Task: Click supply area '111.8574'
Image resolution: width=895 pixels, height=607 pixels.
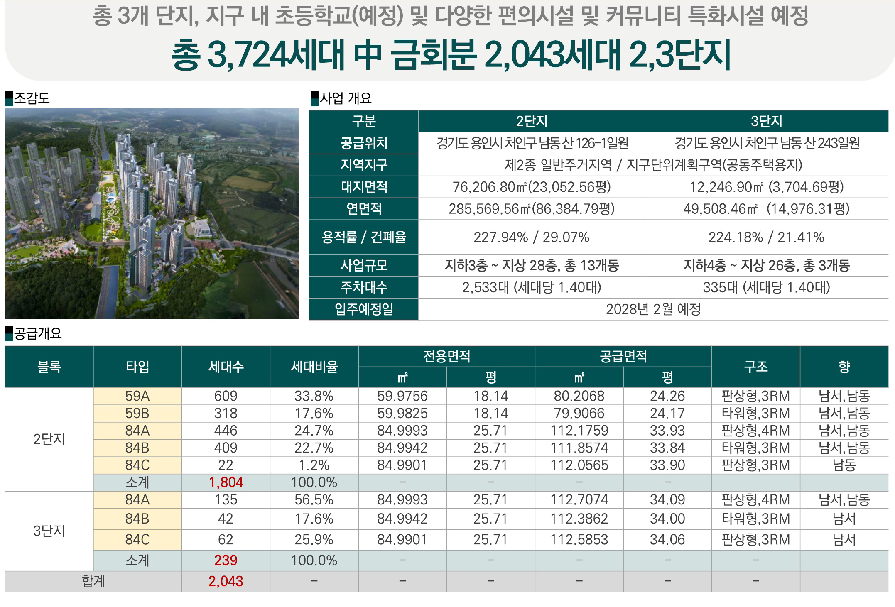Action: [x=579, y=448]
